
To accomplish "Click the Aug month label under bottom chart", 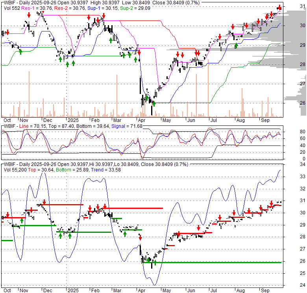I will coord(240,291).
